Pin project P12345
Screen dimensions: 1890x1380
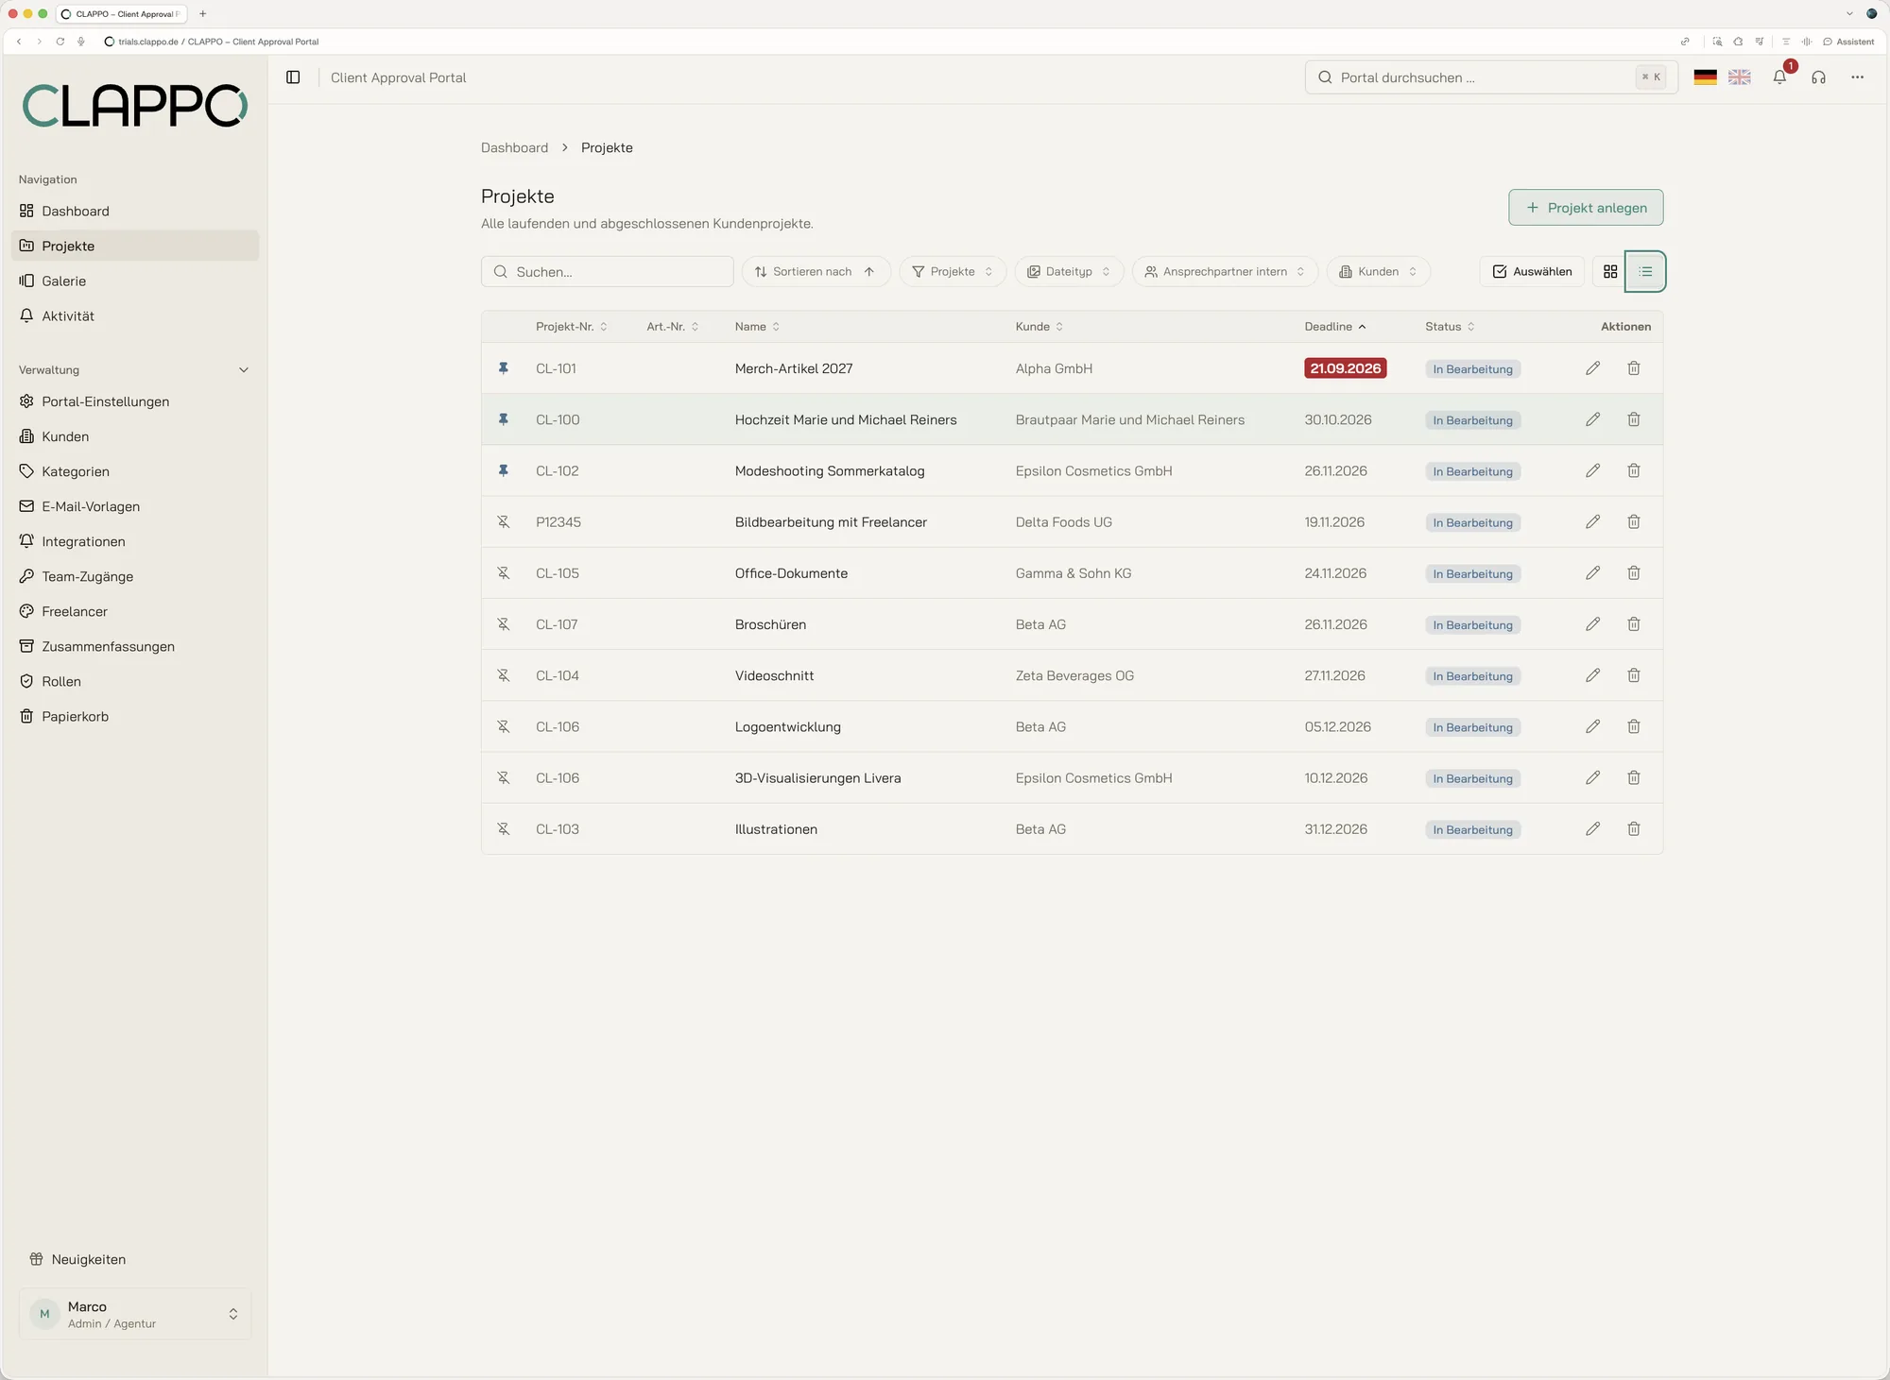(x=504, y=522)
